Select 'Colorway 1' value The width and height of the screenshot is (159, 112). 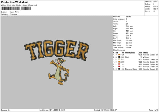pyautogui.click(x=14, y=14)
